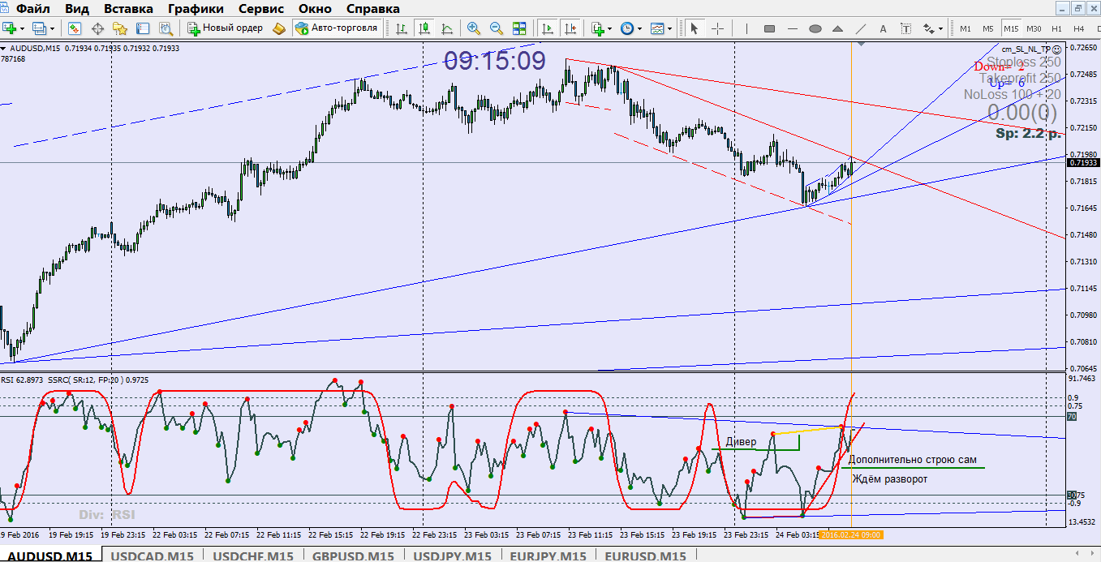Screen dimensions: 1101x562
Task: Click the Новый ордер button
Action: pos(226,28)
